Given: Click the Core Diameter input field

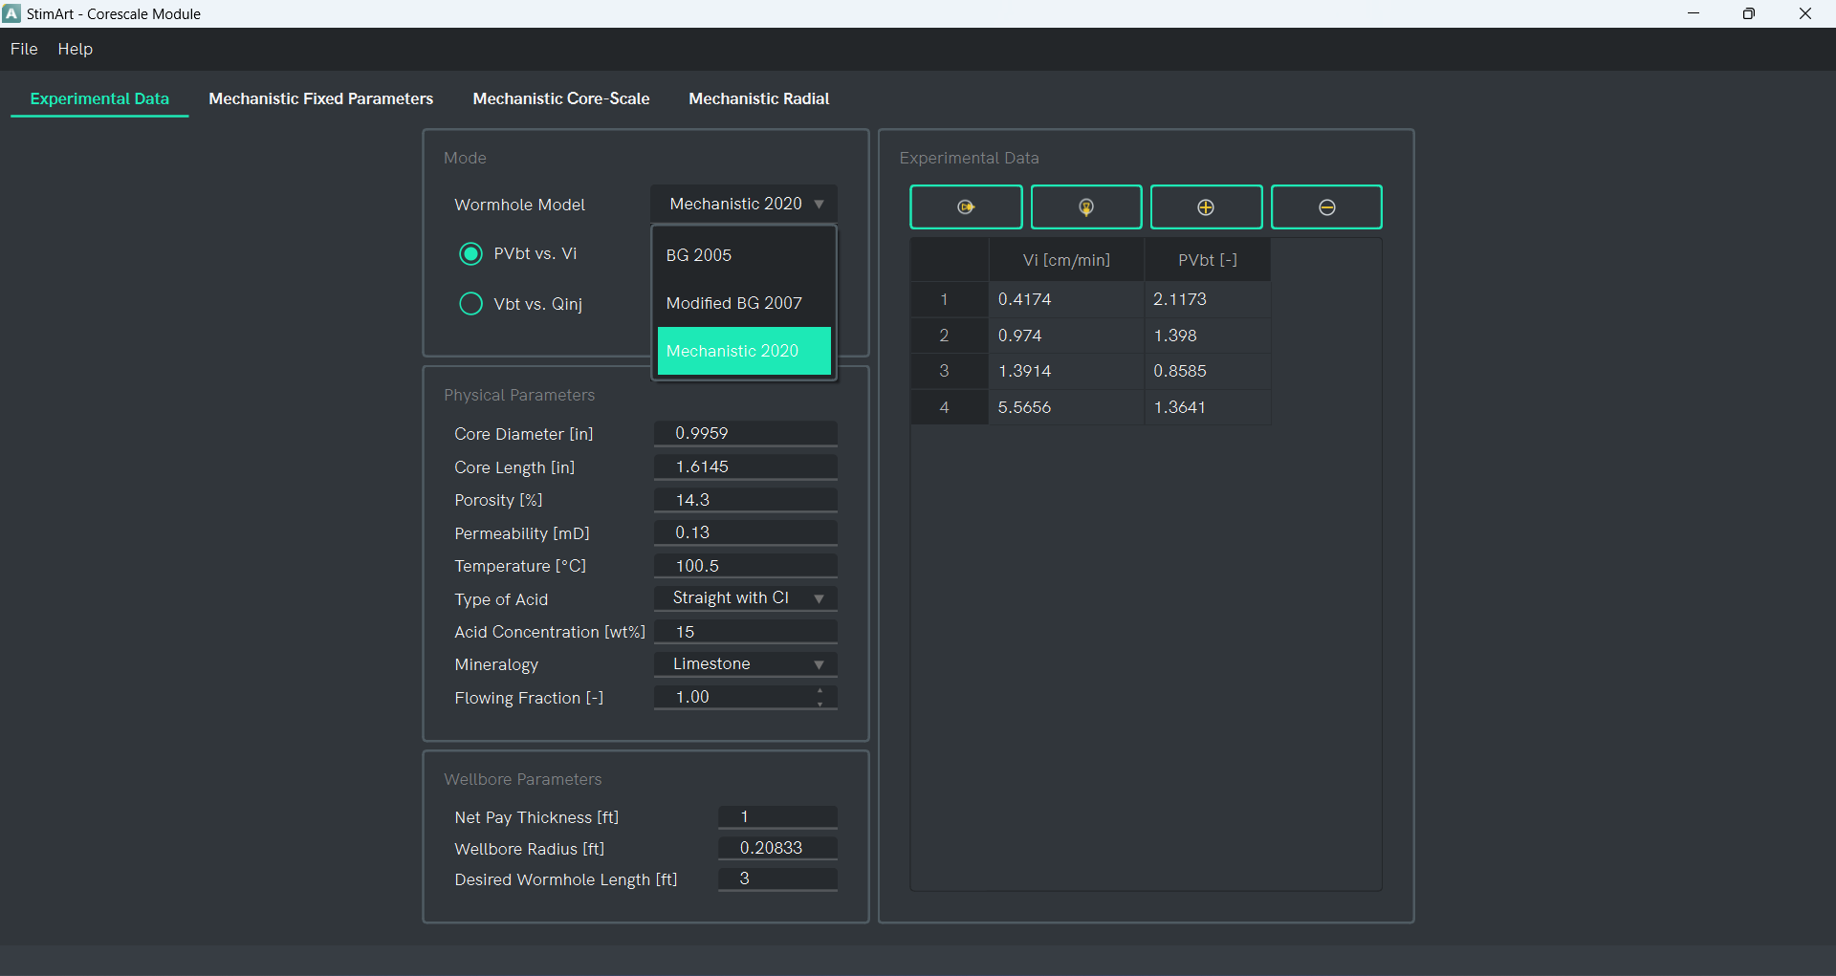Looking at the screenshot, I should (x=746, y=434).
